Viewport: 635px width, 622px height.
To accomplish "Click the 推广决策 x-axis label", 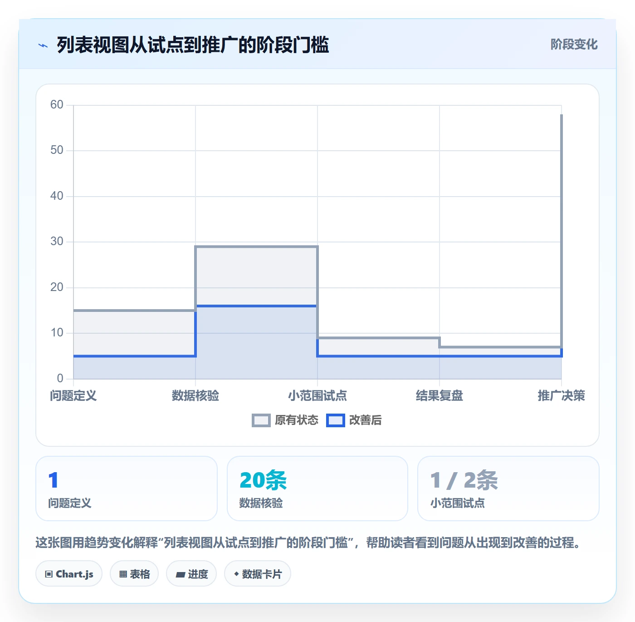I will pos(562,396).
